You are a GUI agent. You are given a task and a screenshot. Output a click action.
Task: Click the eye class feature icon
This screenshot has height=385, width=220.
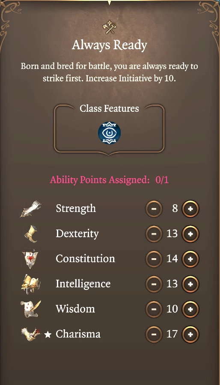[x=109, y=133]
